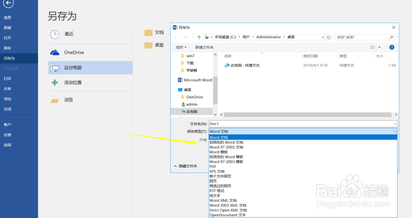Viewport: 412px width, 218px height.
Task: Click 新建文件夹 button
Action: click(204, 47)
